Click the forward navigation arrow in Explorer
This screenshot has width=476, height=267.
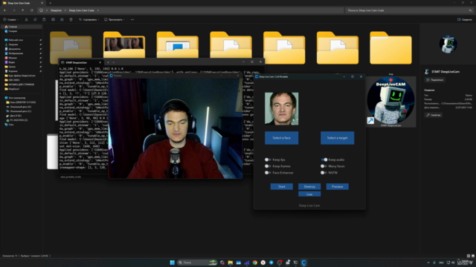[x=14, y=10]
